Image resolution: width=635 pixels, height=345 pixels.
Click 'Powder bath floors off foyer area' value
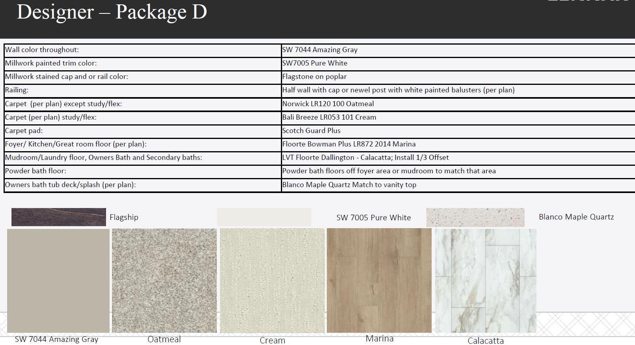coord(389,171)
